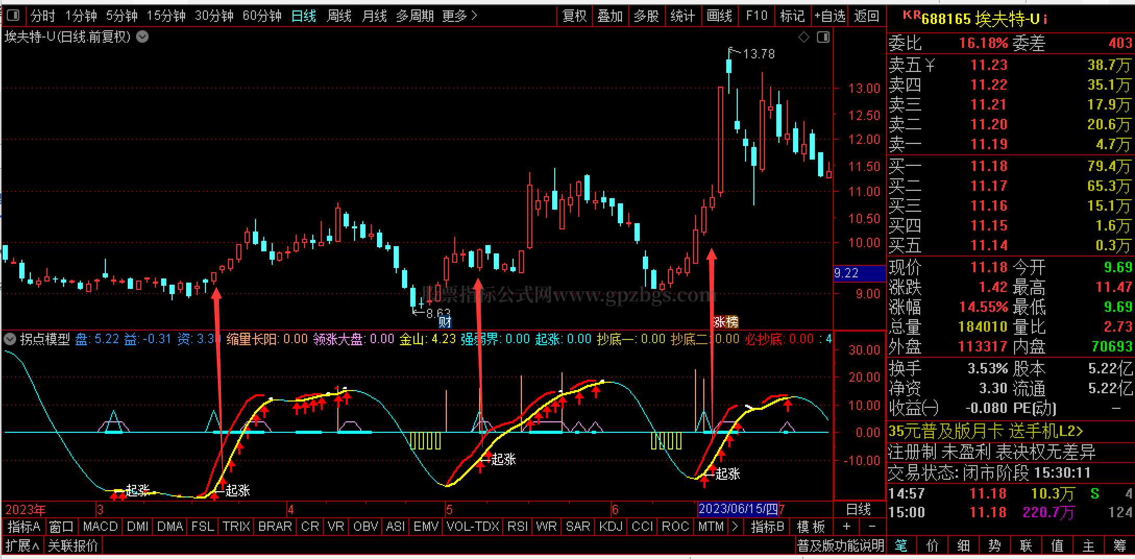1135x559 pixels.
Task: Click the 叠加 overlay button
Action: pos(610,16)
